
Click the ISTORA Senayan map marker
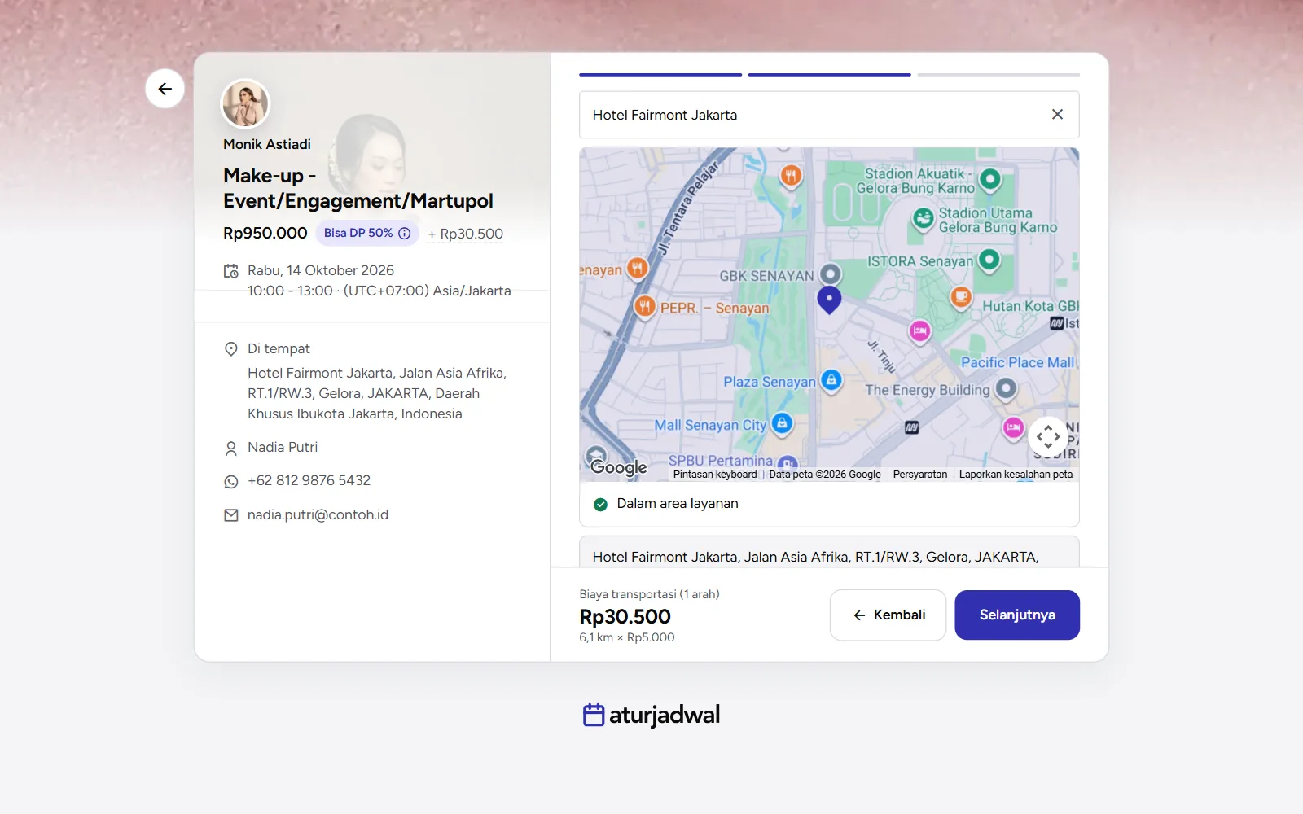pyautogui.click(x=989, y=260)
